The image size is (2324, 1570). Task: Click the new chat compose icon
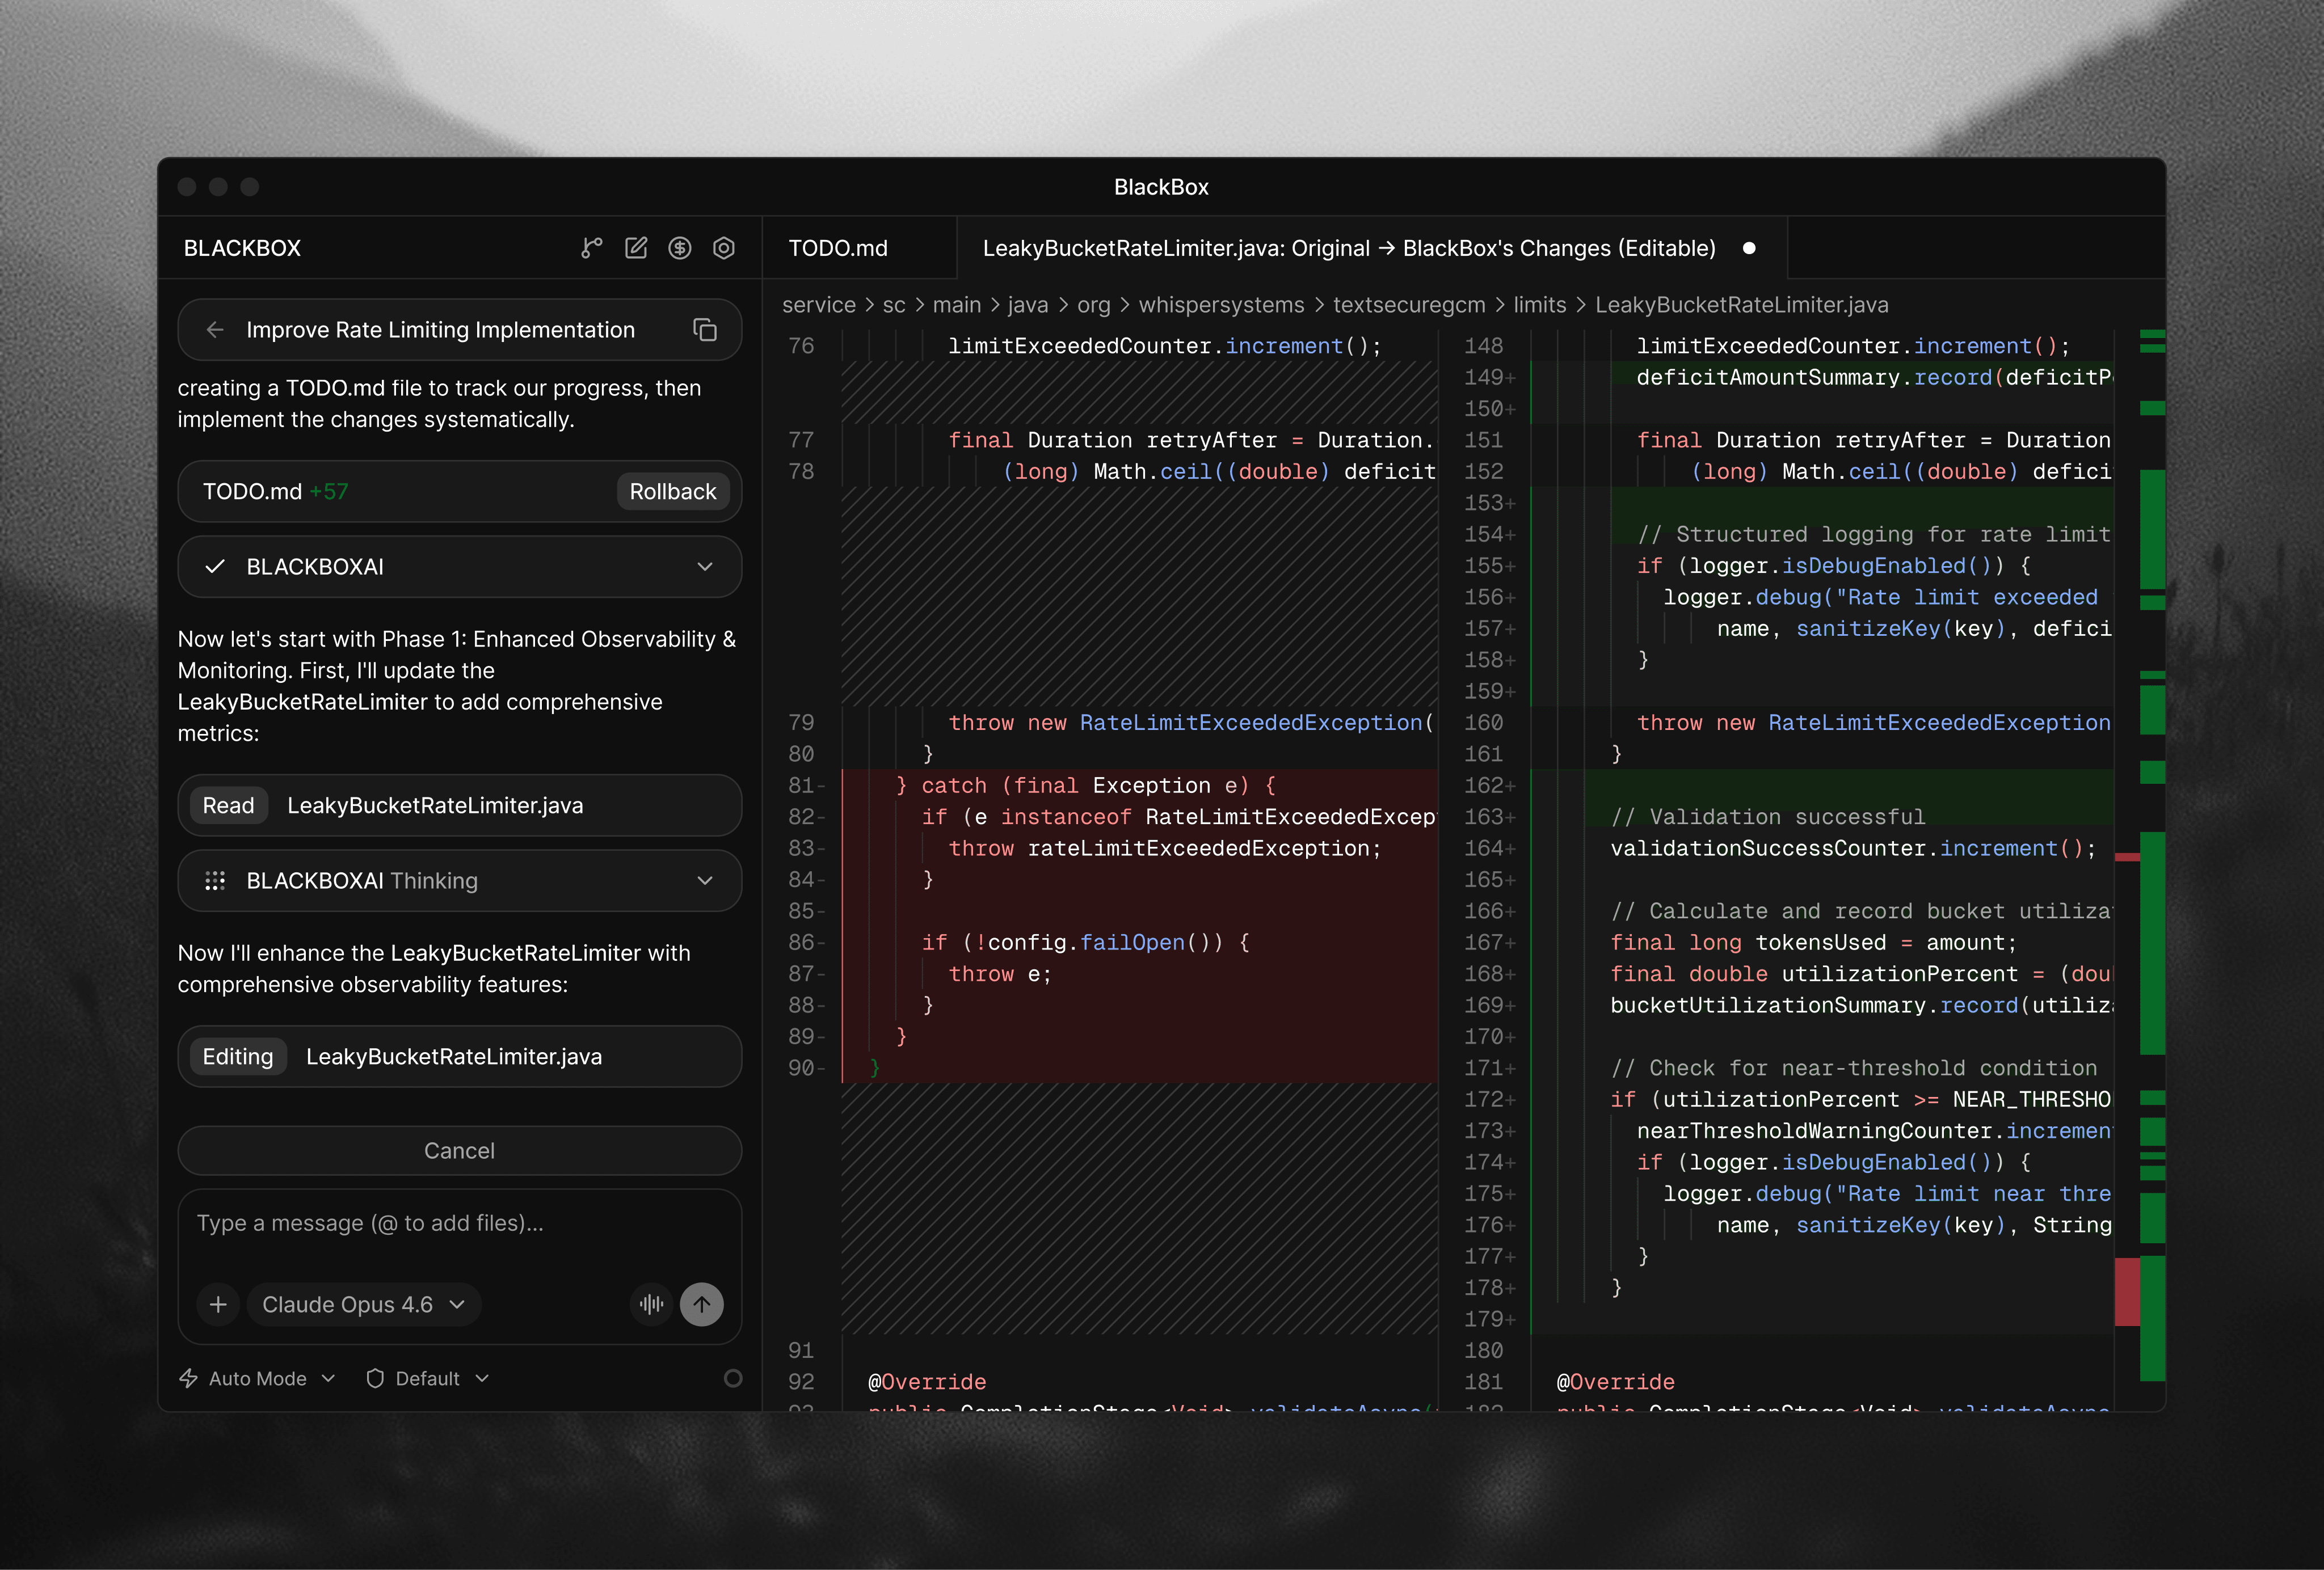click(x=636, y=248)
